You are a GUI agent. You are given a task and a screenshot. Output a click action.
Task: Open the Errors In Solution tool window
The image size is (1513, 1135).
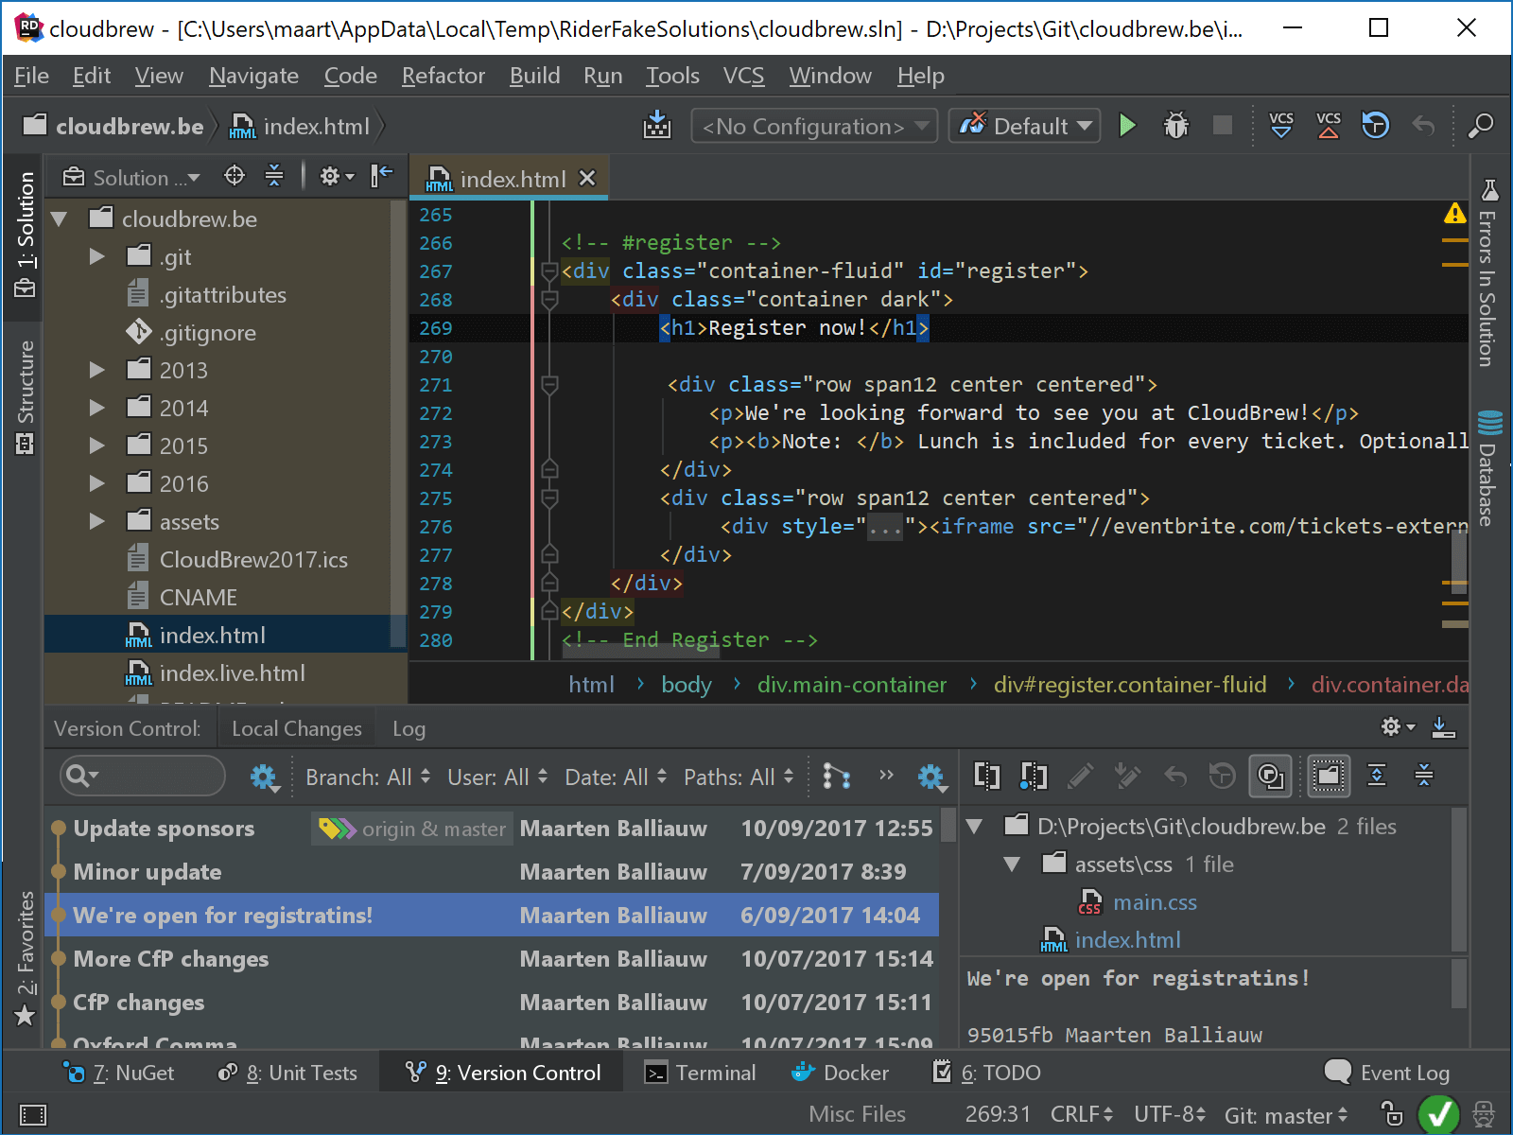pos(1488,274)
